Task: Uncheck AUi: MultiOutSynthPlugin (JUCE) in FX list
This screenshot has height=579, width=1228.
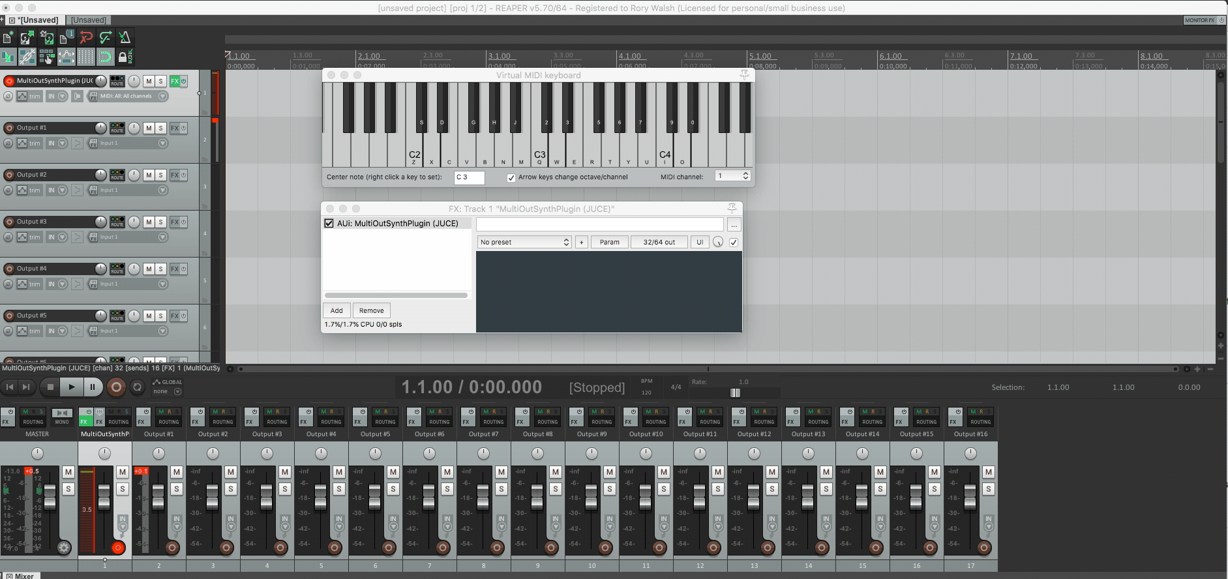Action: tap(329, 223)
